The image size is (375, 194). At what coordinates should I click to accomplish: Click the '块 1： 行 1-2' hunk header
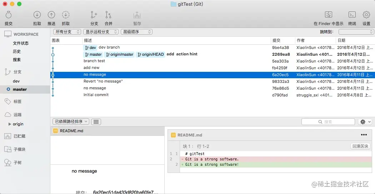pyautogui.click(x=196, y=146)
